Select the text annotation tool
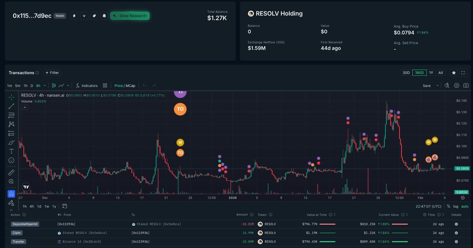 (x=11, y=151)
